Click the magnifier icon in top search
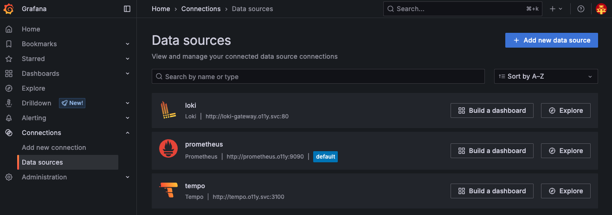The width and height of the screenshot is (612, 215). point(391,9)
